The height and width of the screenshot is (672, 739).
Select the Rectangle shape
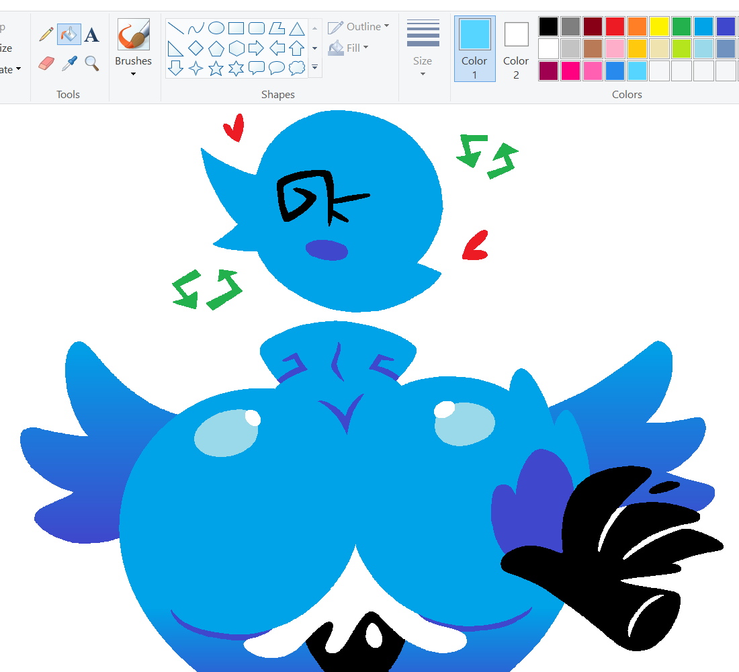click(x=236, y=28)
